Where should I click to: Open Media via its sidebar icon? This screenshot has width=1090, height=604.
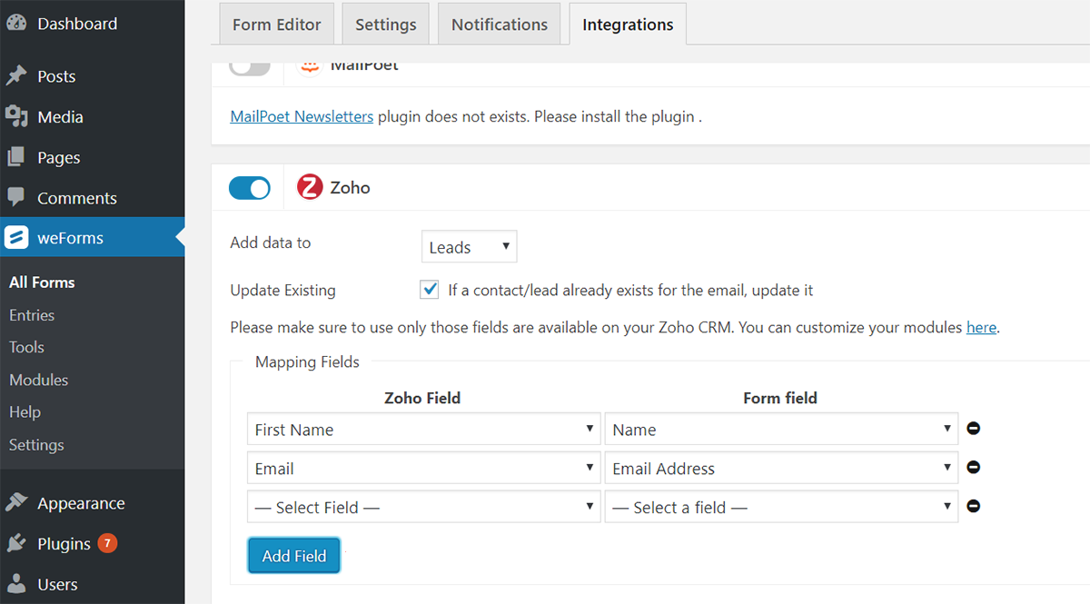(x=16, y=117)
